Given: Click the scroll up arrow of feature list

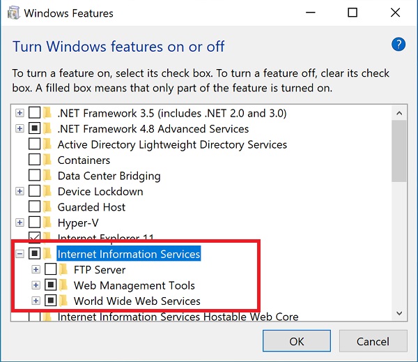Looking at the screenshot, I should [399, 113].
